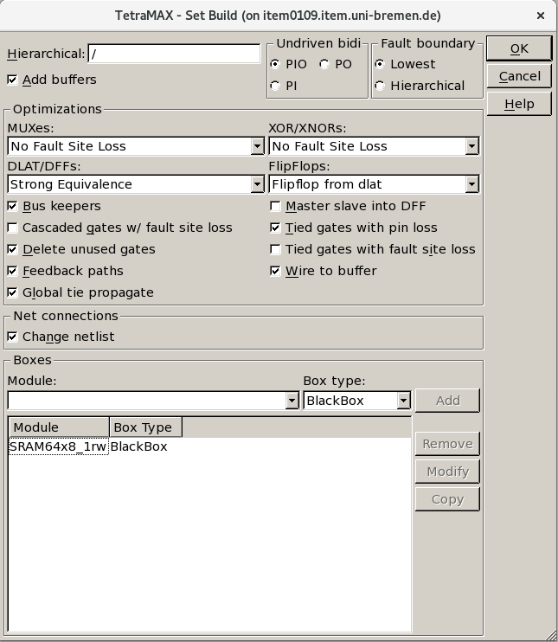The image size is (558, 642).
Task: Open the Module combo box dropdown
Action: point(292,401)
